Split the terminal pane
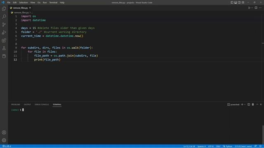 (249, 104)
